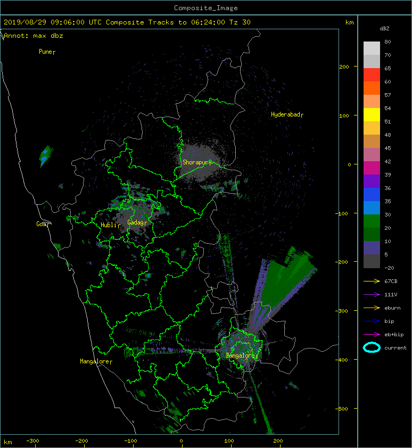The height and width of the screenshot is (448, 412).
Task: Select the purple 39-36 dBZ swatch
Action: [372, 181]
